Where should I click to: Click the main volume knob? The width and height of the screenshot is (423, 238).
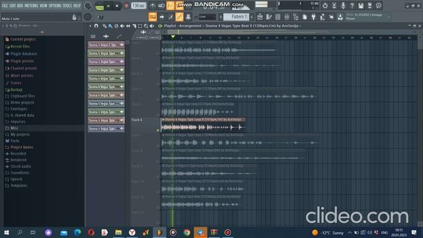pos(88,6)
